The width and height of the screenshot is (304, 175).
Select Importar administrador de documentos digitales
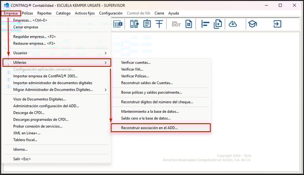[x=57, y=83]
